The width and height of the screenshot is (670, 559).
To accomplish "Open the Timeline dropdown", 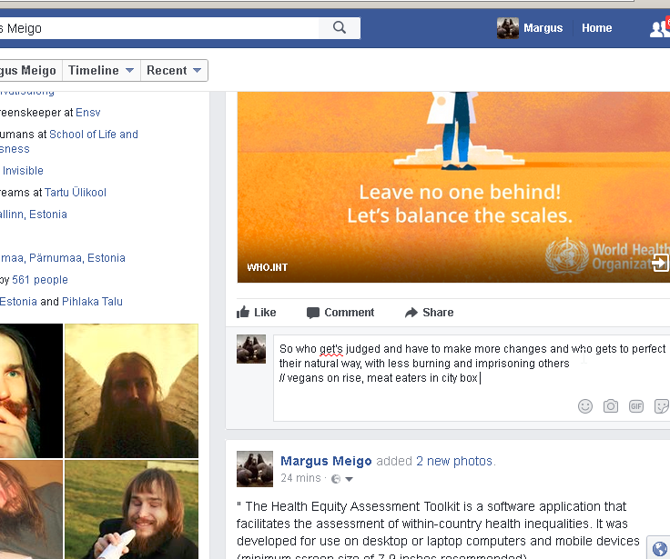I will pos(101,70).
